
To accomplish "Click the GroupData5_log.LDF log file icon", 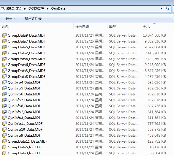I will (x=4, y=147).
